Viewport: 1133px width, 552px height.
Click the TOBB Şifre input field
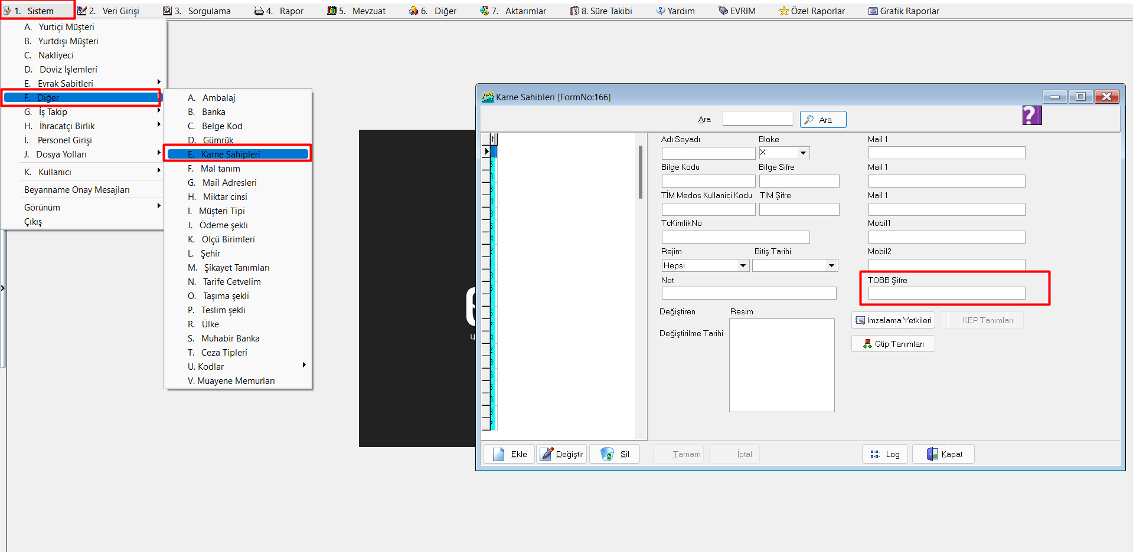click(947, 293)
